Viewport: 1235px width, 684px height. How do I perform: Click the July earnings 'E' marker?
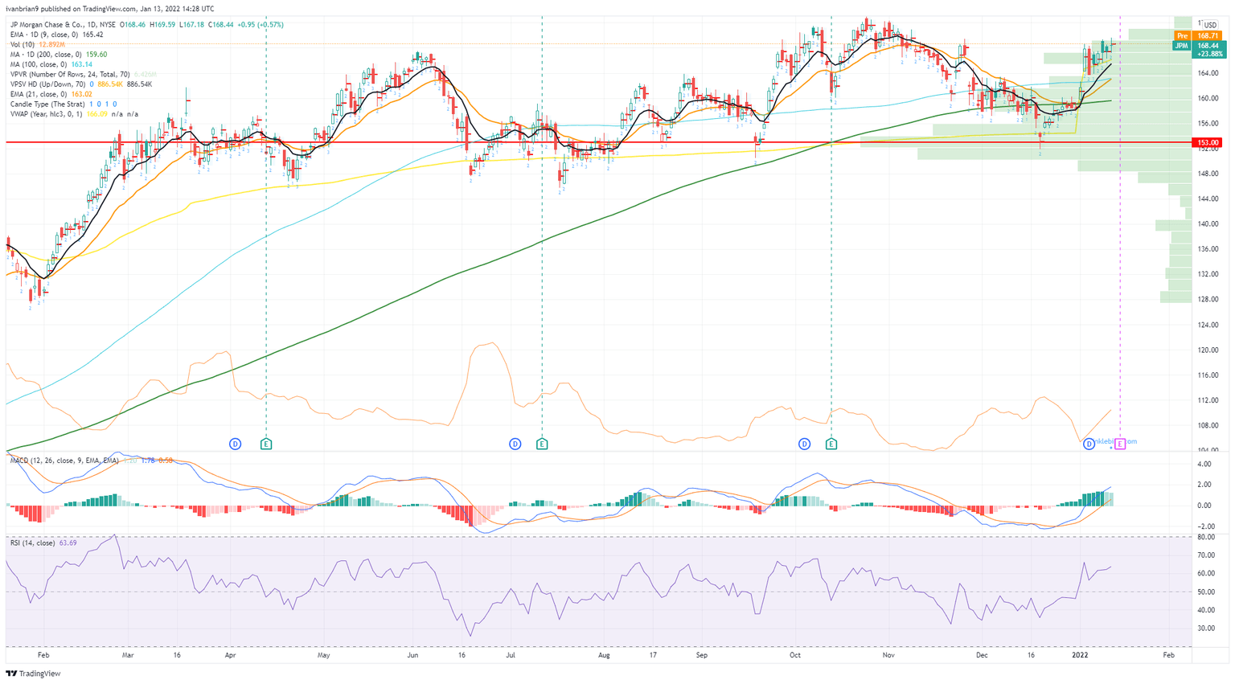(542, 444)
